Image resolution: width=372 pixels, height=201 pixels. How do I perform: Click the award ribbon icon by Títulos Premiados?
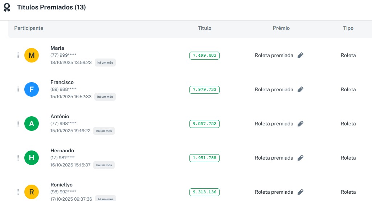pyautogui.click(x=7, y=8)
